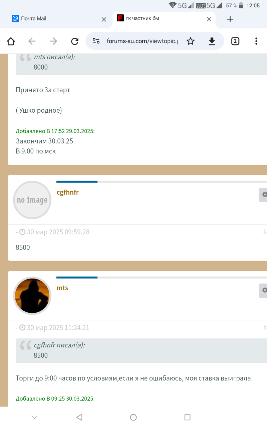Tap the Android home circle button
Screen dimensions: 267x428
coord(133,417)
